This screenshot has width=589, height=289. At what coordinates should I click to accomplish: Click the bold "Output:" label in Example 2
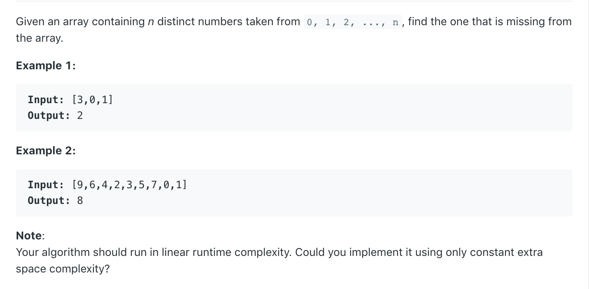point(49,200)
